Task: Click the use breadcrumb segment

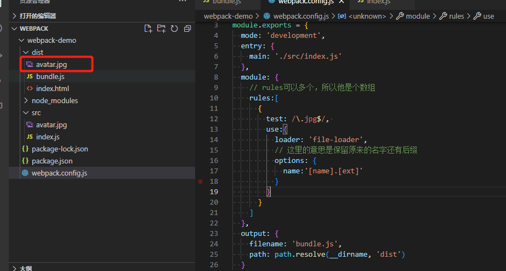Action: 488,16
